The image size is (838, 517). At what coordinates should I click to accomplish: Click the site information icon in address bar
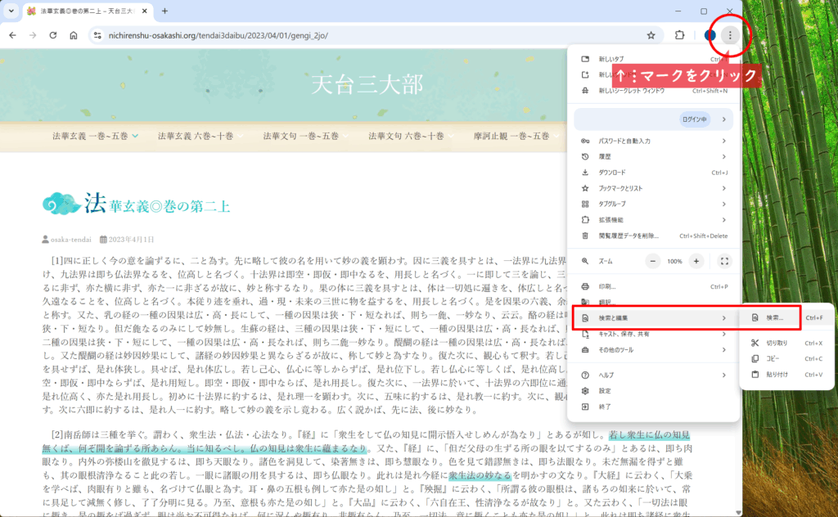[x=97, y=35]
